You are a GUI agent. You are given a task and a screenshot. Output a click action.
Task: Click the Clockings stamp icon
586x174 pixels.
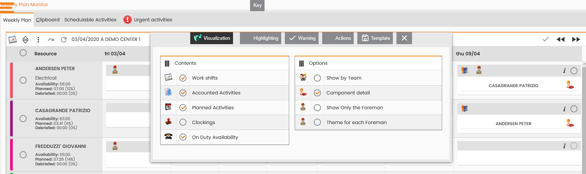point(169,122)
